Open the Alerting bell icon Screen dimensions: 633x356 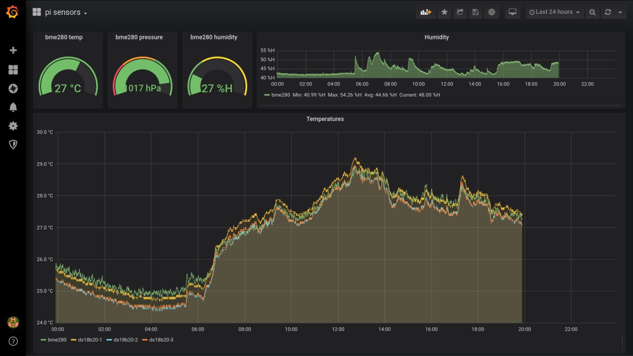pyautogui.click(x=13, y=107)
